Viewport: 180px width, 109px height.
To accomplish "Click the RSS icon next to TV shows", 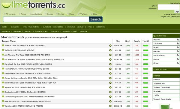I will [178, 44].
